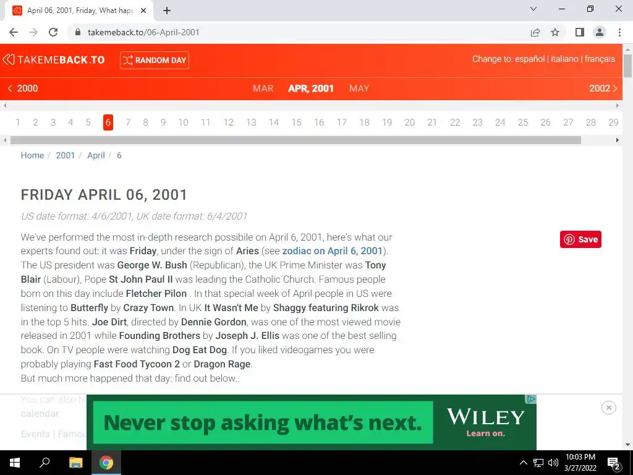Click the upper scroll right arrow
The image size is (633, 475).
coord(618,105)
